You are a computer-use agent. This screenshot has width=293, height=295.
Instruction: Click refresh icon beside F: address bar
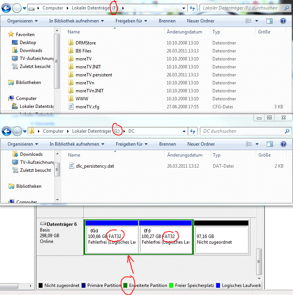coord(192,8)
